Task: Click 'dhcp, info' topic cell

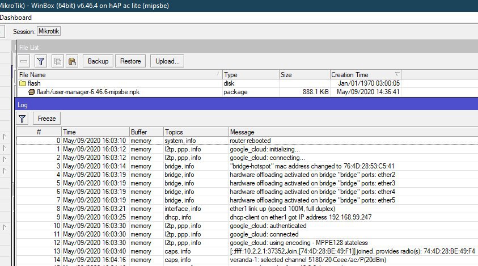Action: (x=177, y=217)
